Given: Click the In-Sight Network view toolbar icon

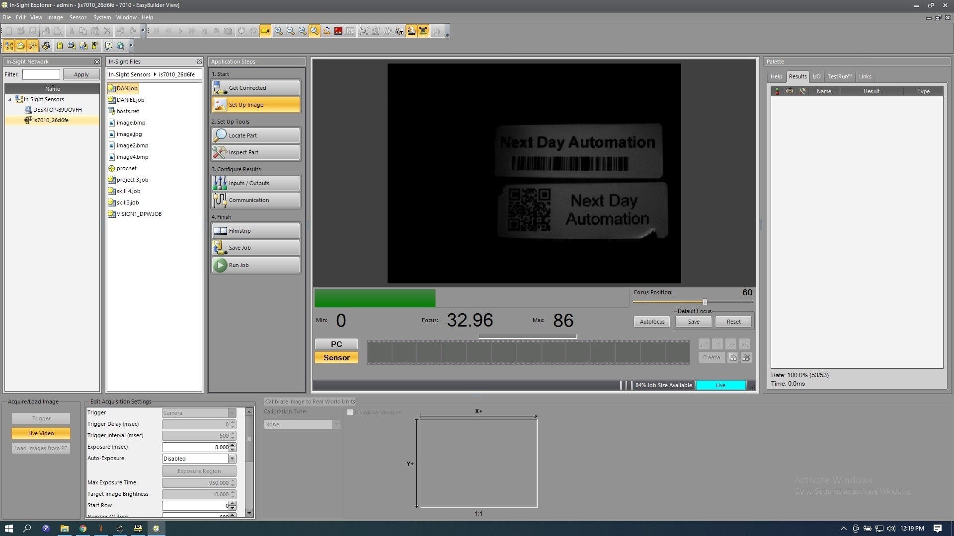Looking at the screenshot, I should coord(9,46).
